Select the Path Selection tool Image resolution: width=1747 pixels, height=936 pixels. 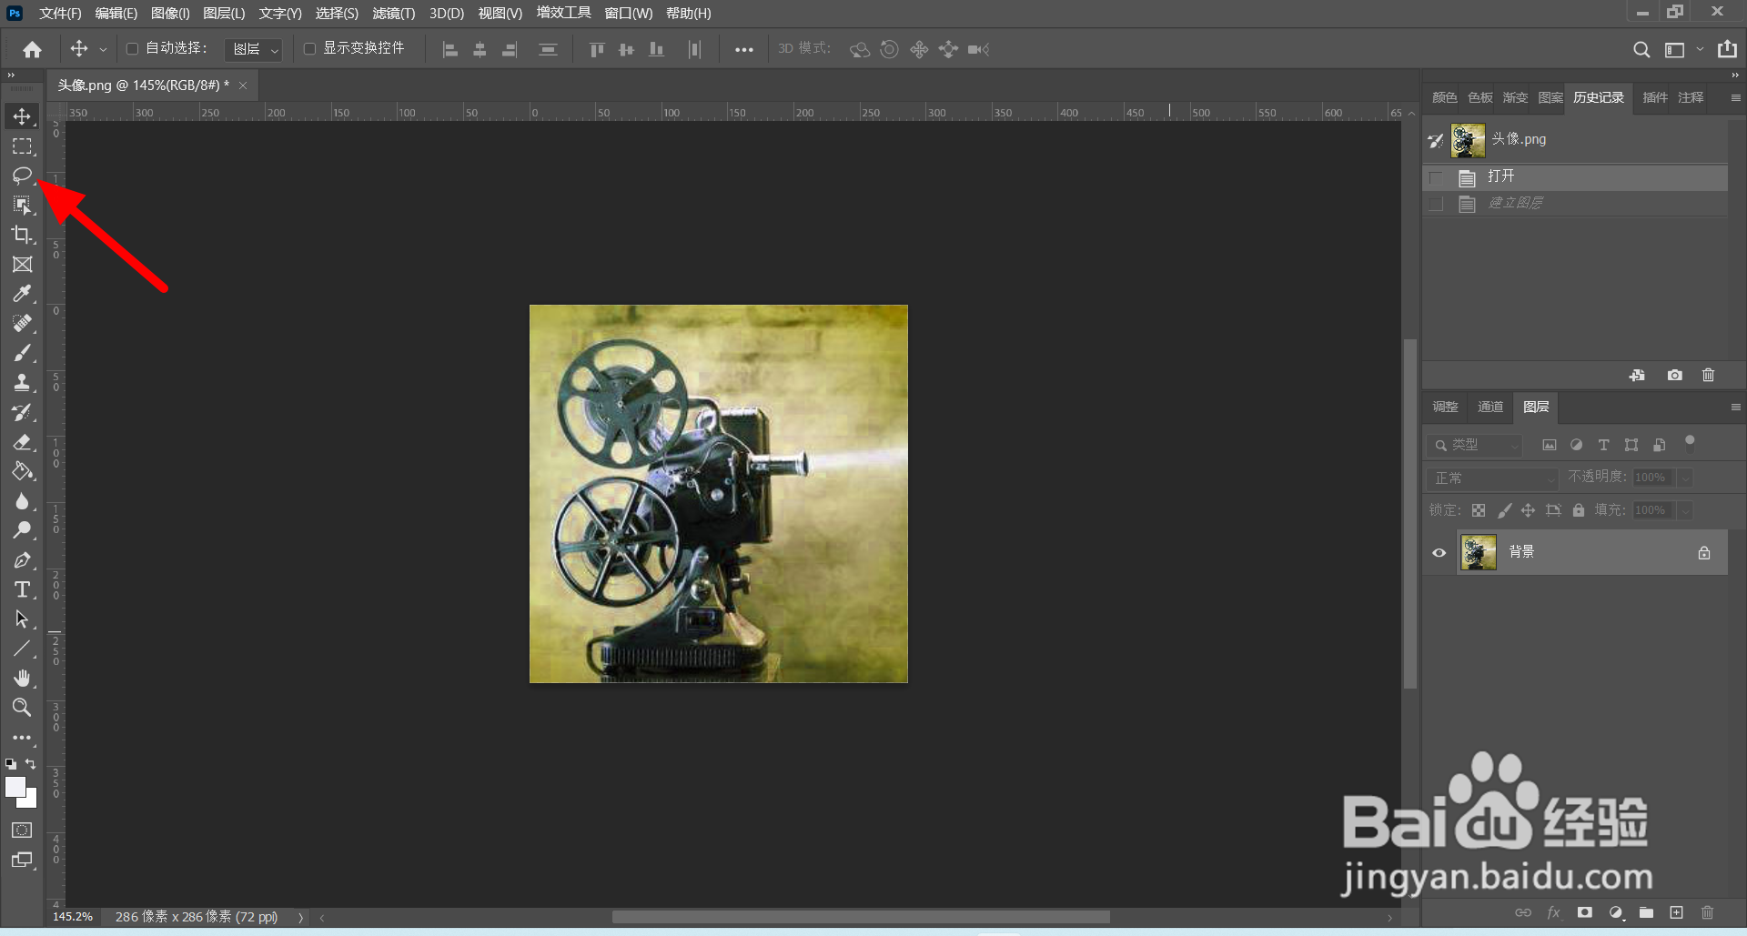(22, 619)
